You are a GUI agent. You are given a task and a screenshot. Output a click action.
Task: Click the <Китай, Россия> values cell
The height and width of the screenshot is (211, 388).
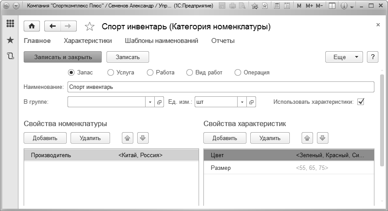point(141,155)
